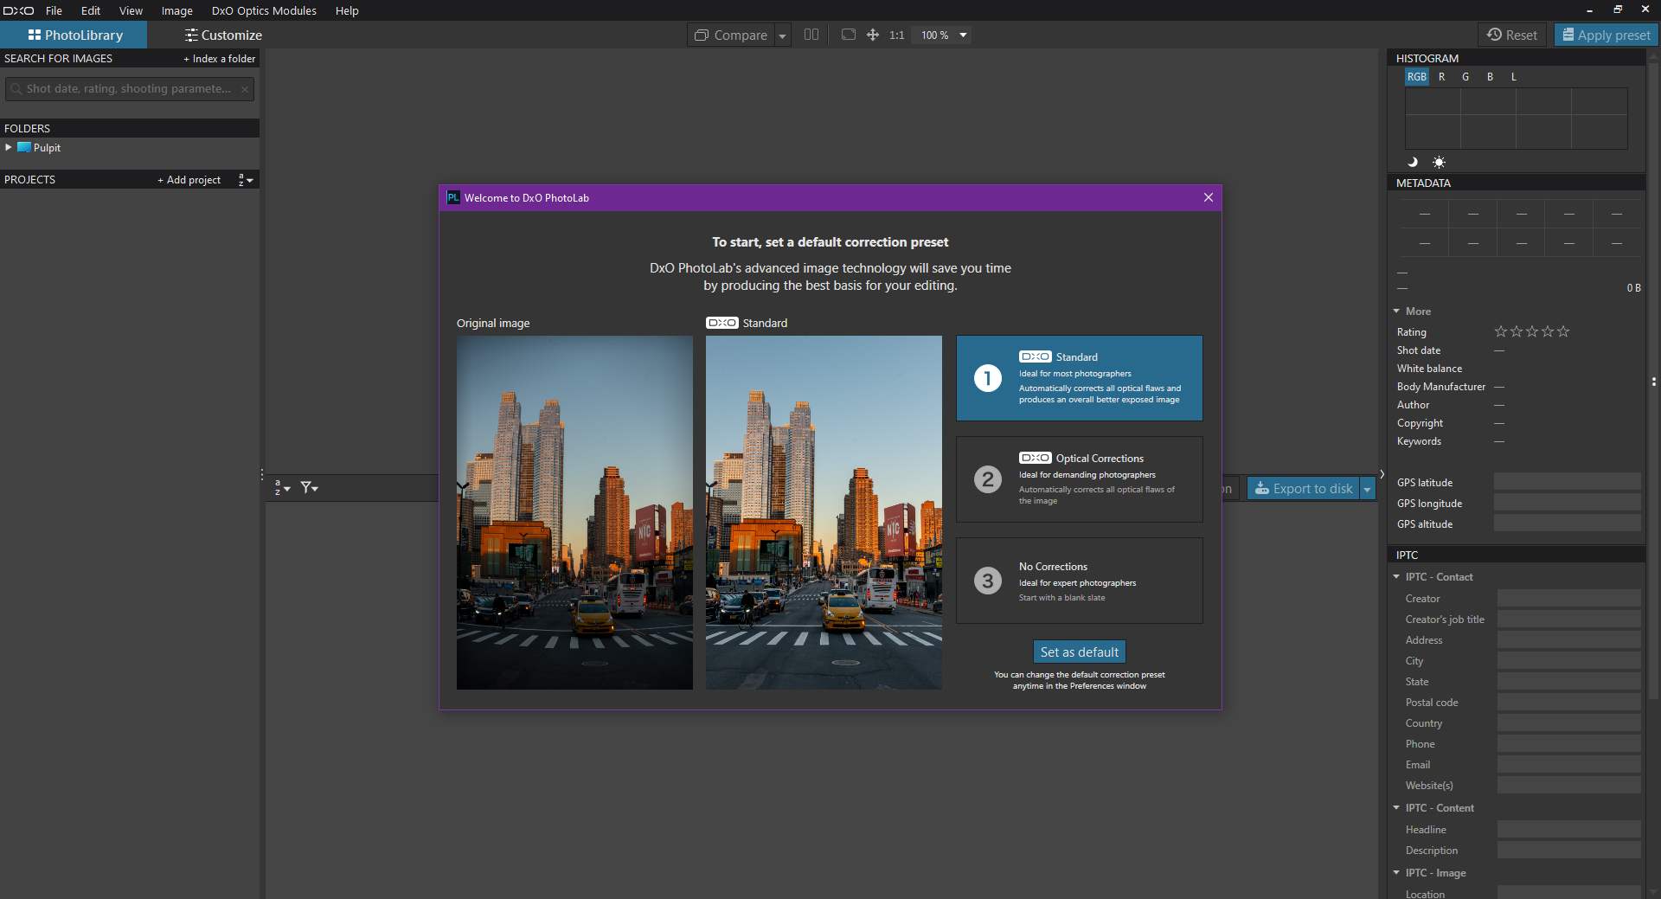
Task: Click the Description input field
Action: (1568, 850)
